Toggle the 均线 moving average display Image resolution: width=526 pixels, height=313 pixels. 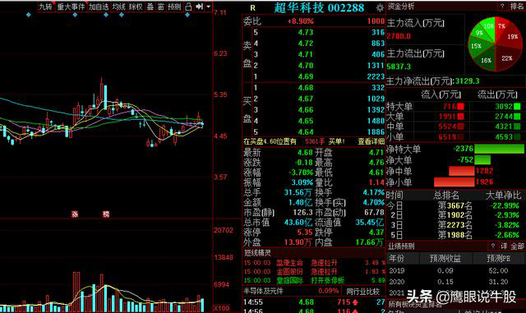tap(118, 7)
